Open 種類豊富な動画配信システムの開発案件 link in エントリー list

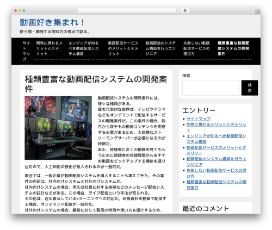point(217,185)
